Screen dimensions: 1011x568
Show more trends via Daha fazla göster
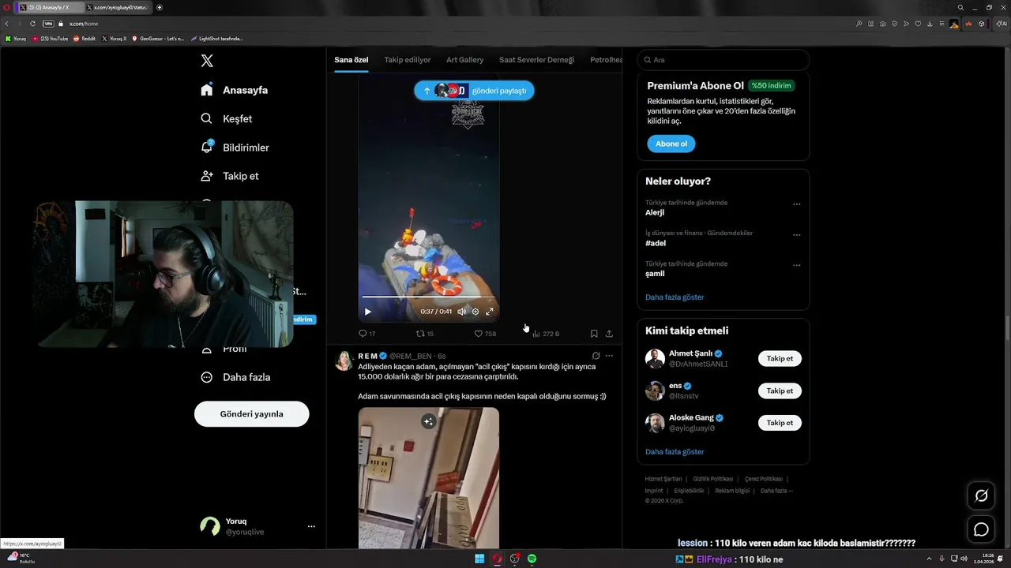click(675, 297)
